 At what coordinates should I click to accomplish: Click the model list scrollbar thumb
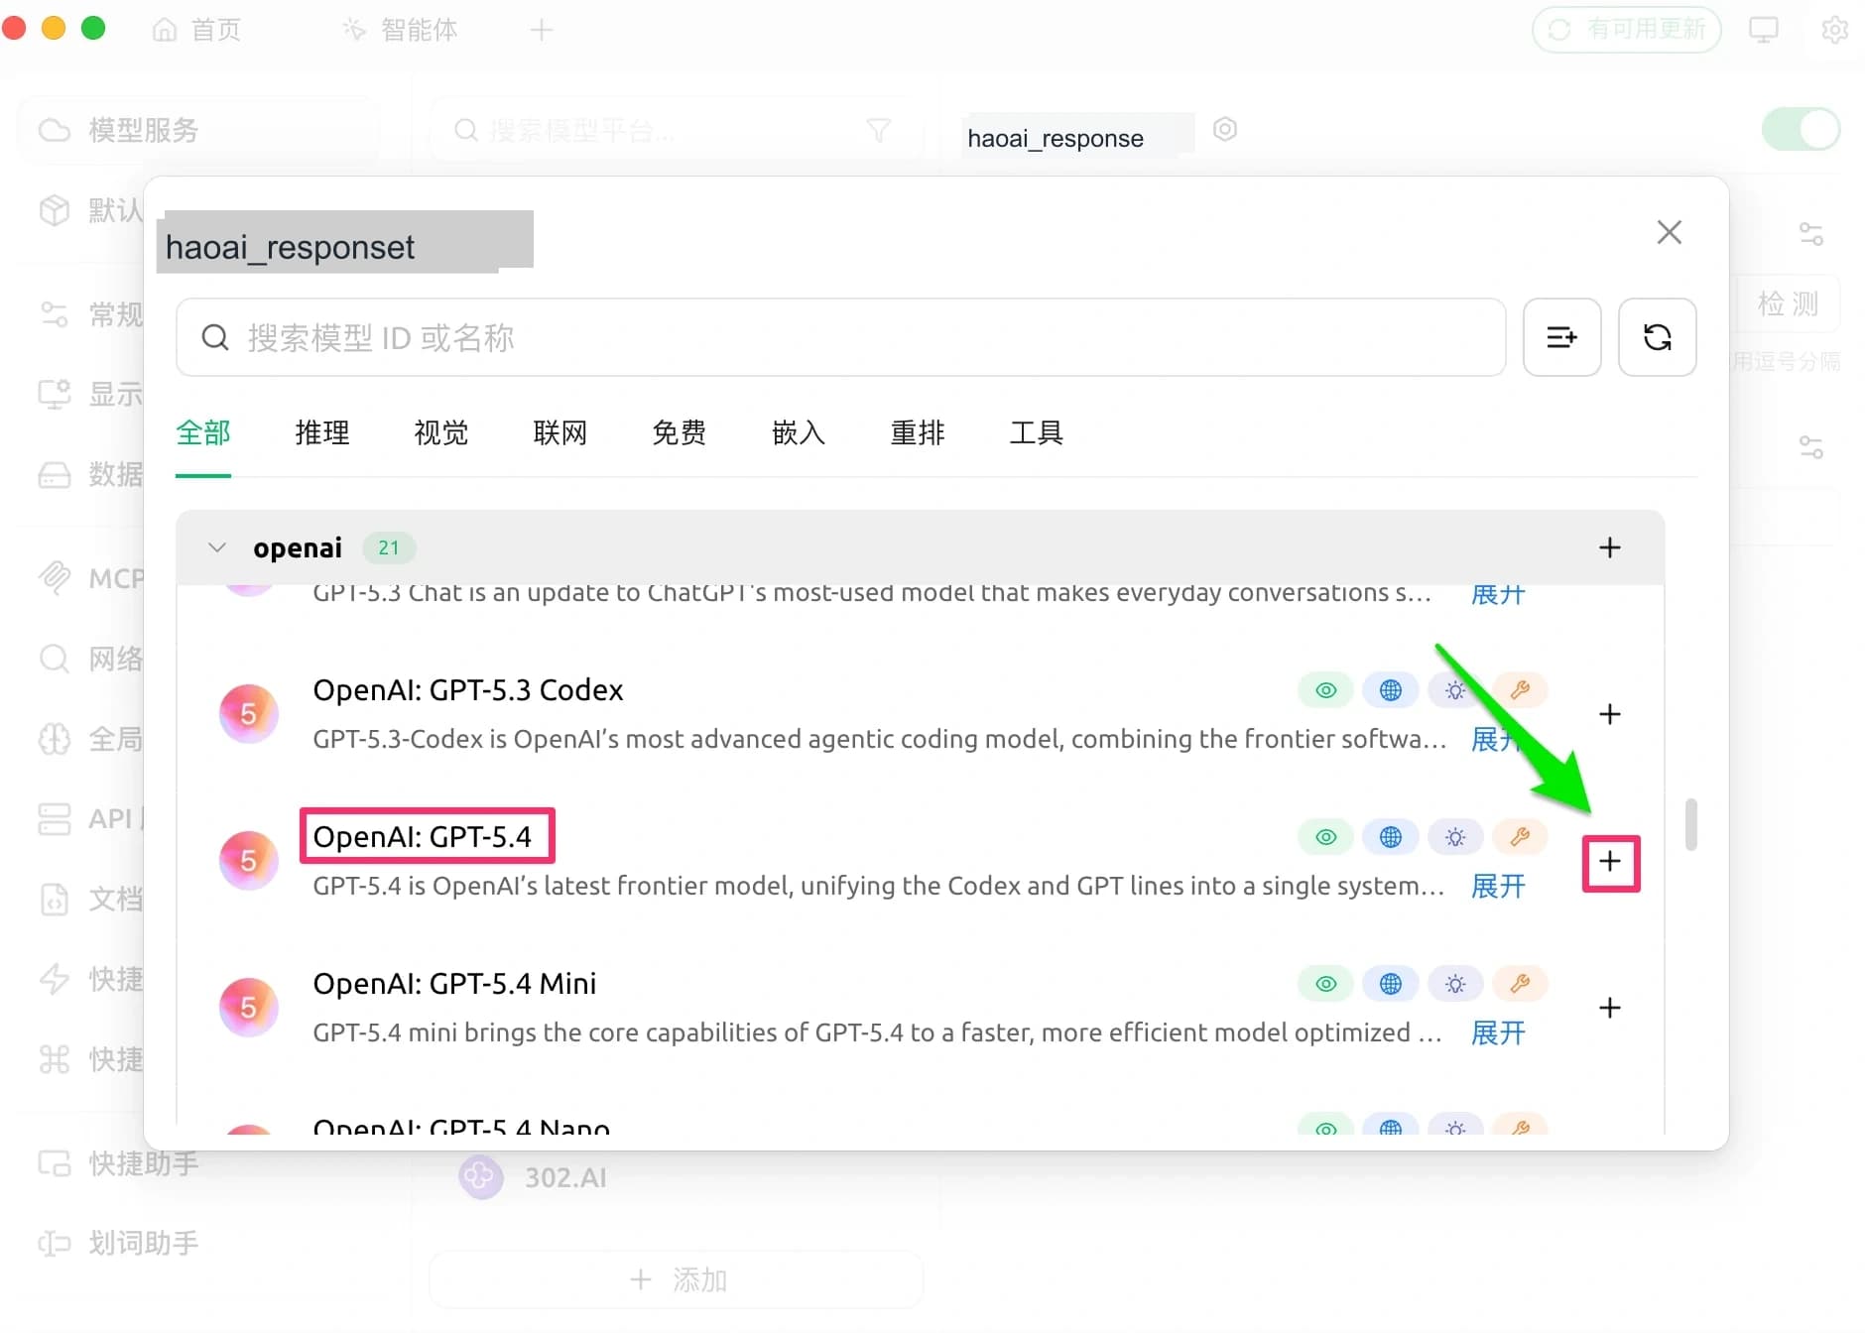1690,824
